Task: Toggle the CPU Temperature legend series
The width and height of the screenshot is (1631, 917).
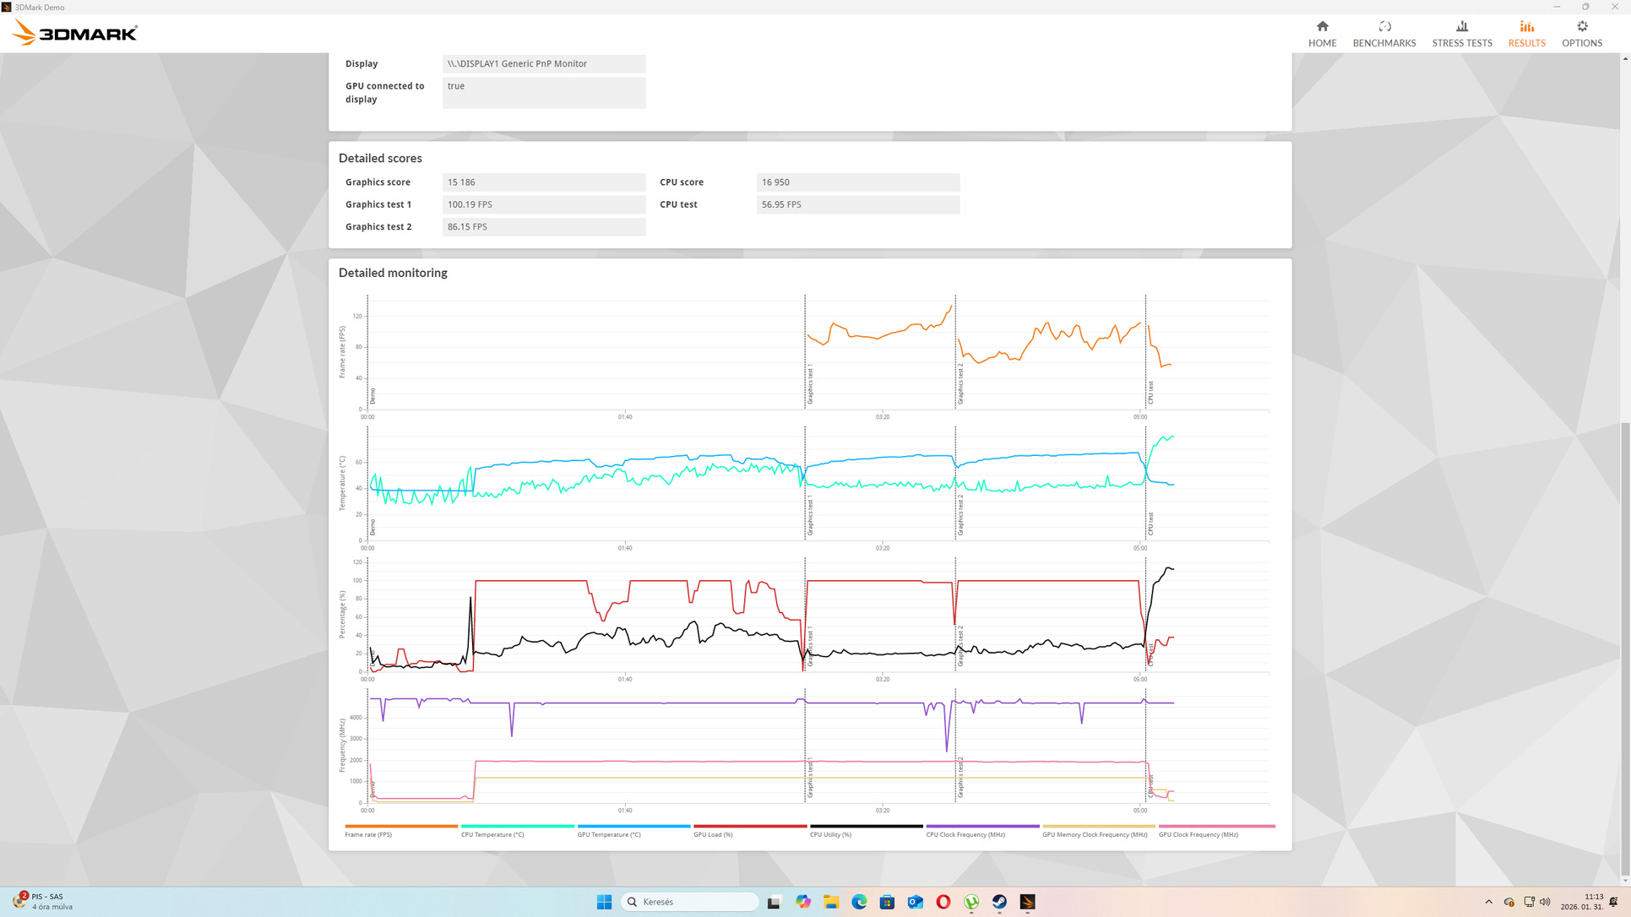Action: (492, 834)
